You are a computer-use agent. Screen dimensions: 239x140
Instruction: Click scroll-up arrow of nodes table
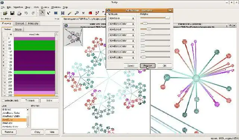pyautogui.click(x=56, y=34)
